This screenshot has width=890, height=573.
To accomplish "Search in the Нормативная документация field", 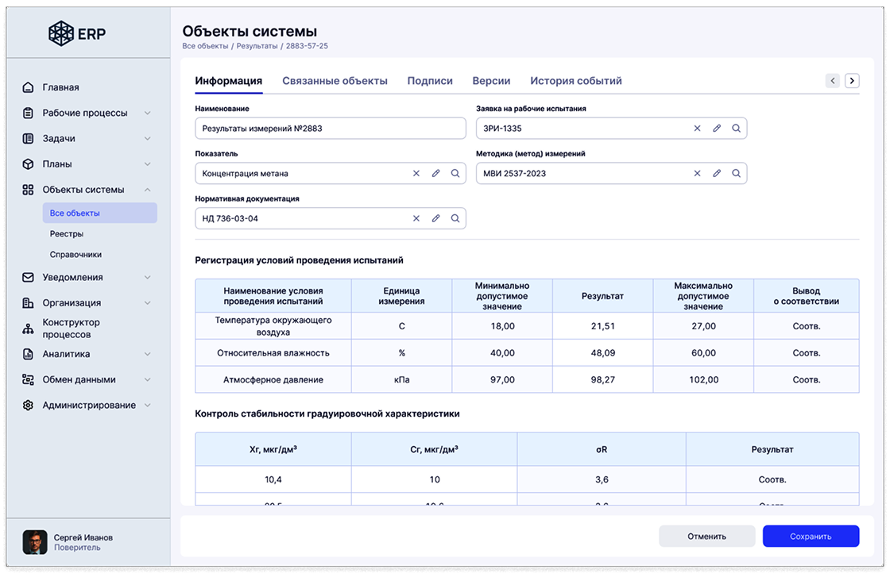I will coord(455,218).
